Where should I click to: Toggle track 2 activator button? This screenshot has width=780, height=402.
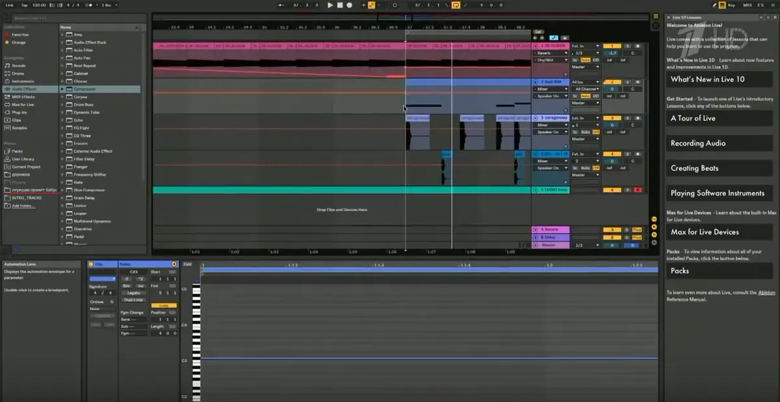612,82
